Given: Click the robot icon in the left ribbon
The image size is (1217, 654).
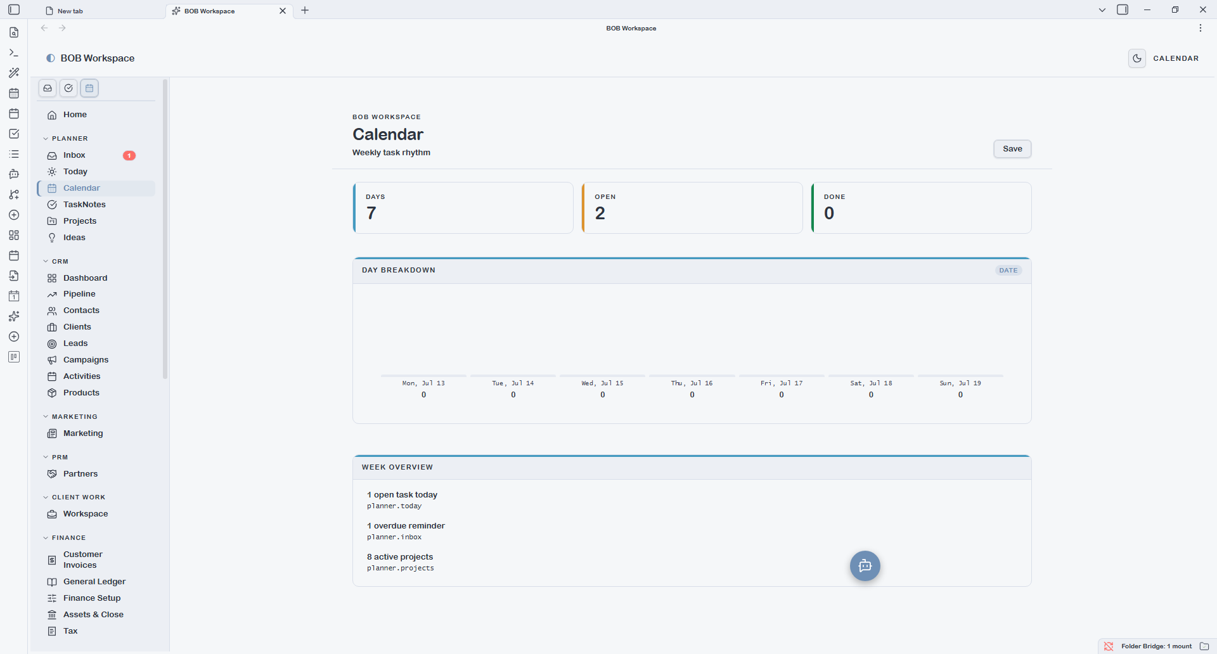Looking at the screenshot, I should pyautogui.click(x=14, y=174).
